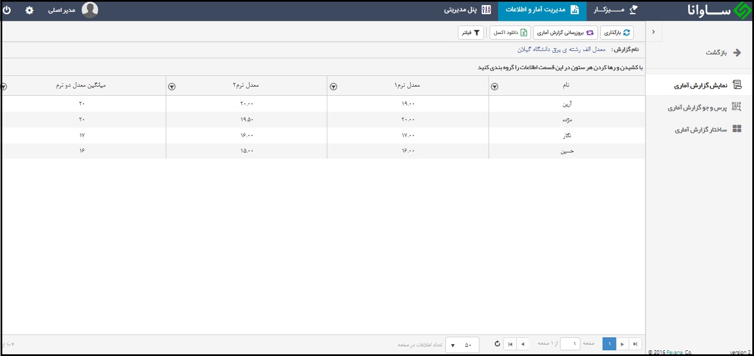This screenshot has width=754, height=356.
Task: Click the بروزرسانی گزارش آماری button
Action: [566, 33]
